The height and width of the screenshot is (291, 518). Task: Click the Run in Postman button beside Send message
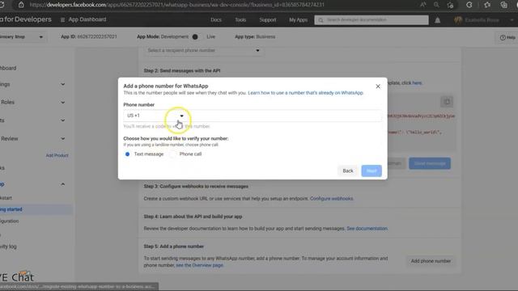click(397, 163)
